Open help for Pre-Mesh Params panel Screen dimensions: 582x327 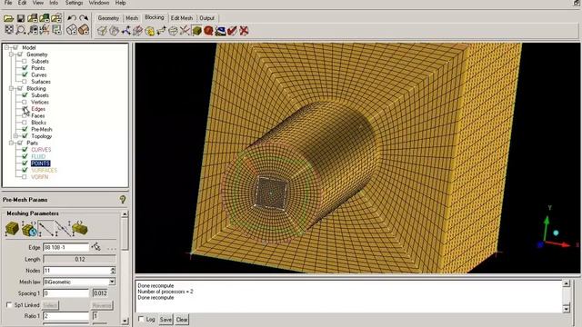coord(123,200)
